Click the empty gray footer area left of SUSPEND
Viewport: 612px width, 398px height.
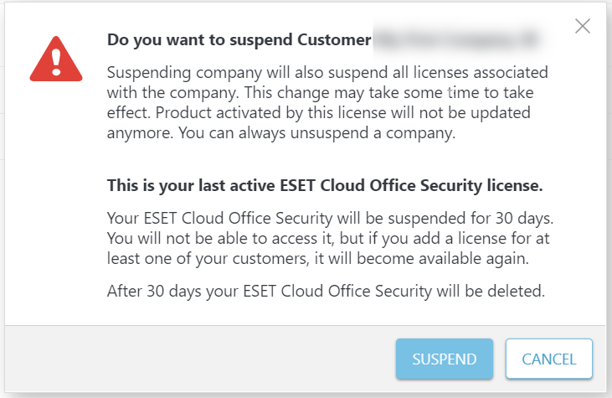coord(199,359)
